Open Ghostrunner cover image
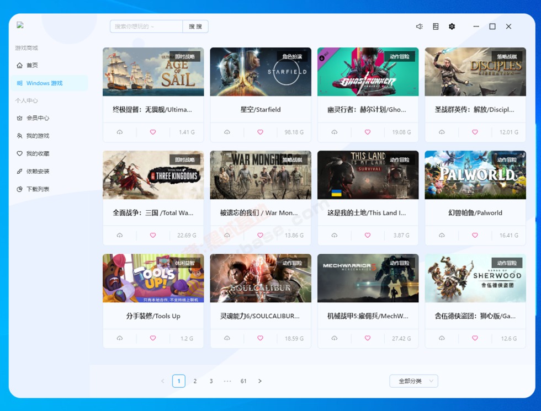The height and width of the screenshot is (411, 541). coord(368,72)
